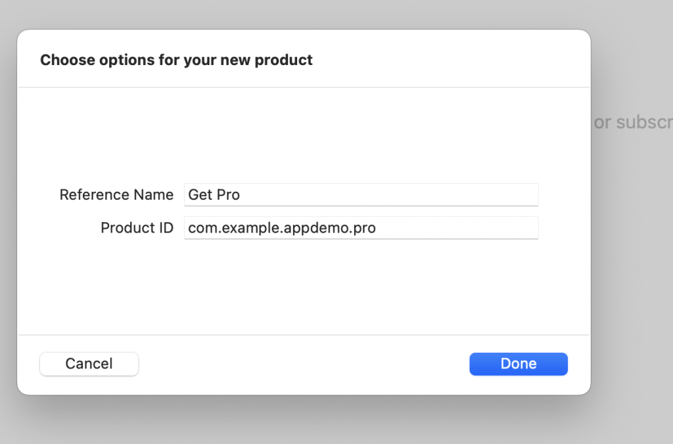The width and height of the screenshot is (673, 444).
Task: Click the trailing 'pro' suffix in Product ID
Action: pyautogui.click(x=364, y=228)
